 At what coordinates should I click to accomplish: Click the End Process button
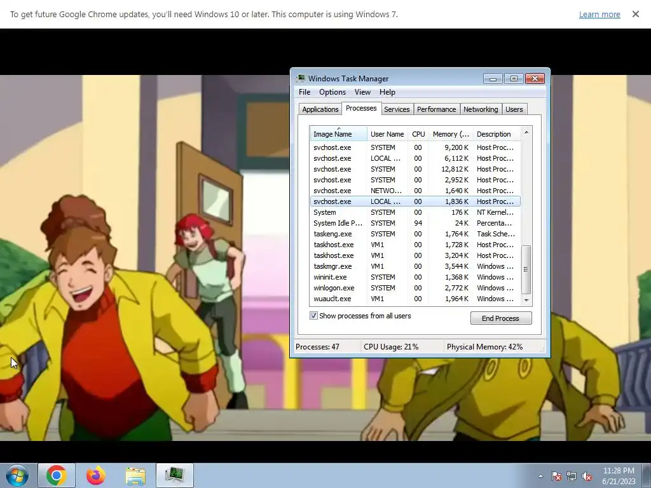point(501,318)
